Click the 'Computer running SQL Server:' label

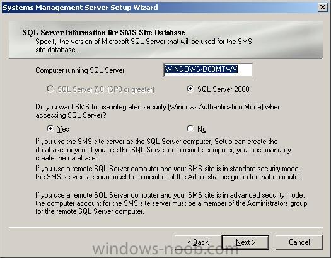click(x=81, y=70)
